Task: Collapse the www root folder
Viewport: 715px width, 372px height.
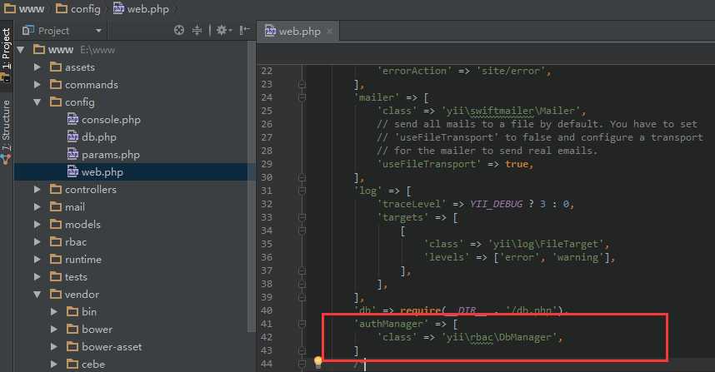Action: click(x=21, y=50)
